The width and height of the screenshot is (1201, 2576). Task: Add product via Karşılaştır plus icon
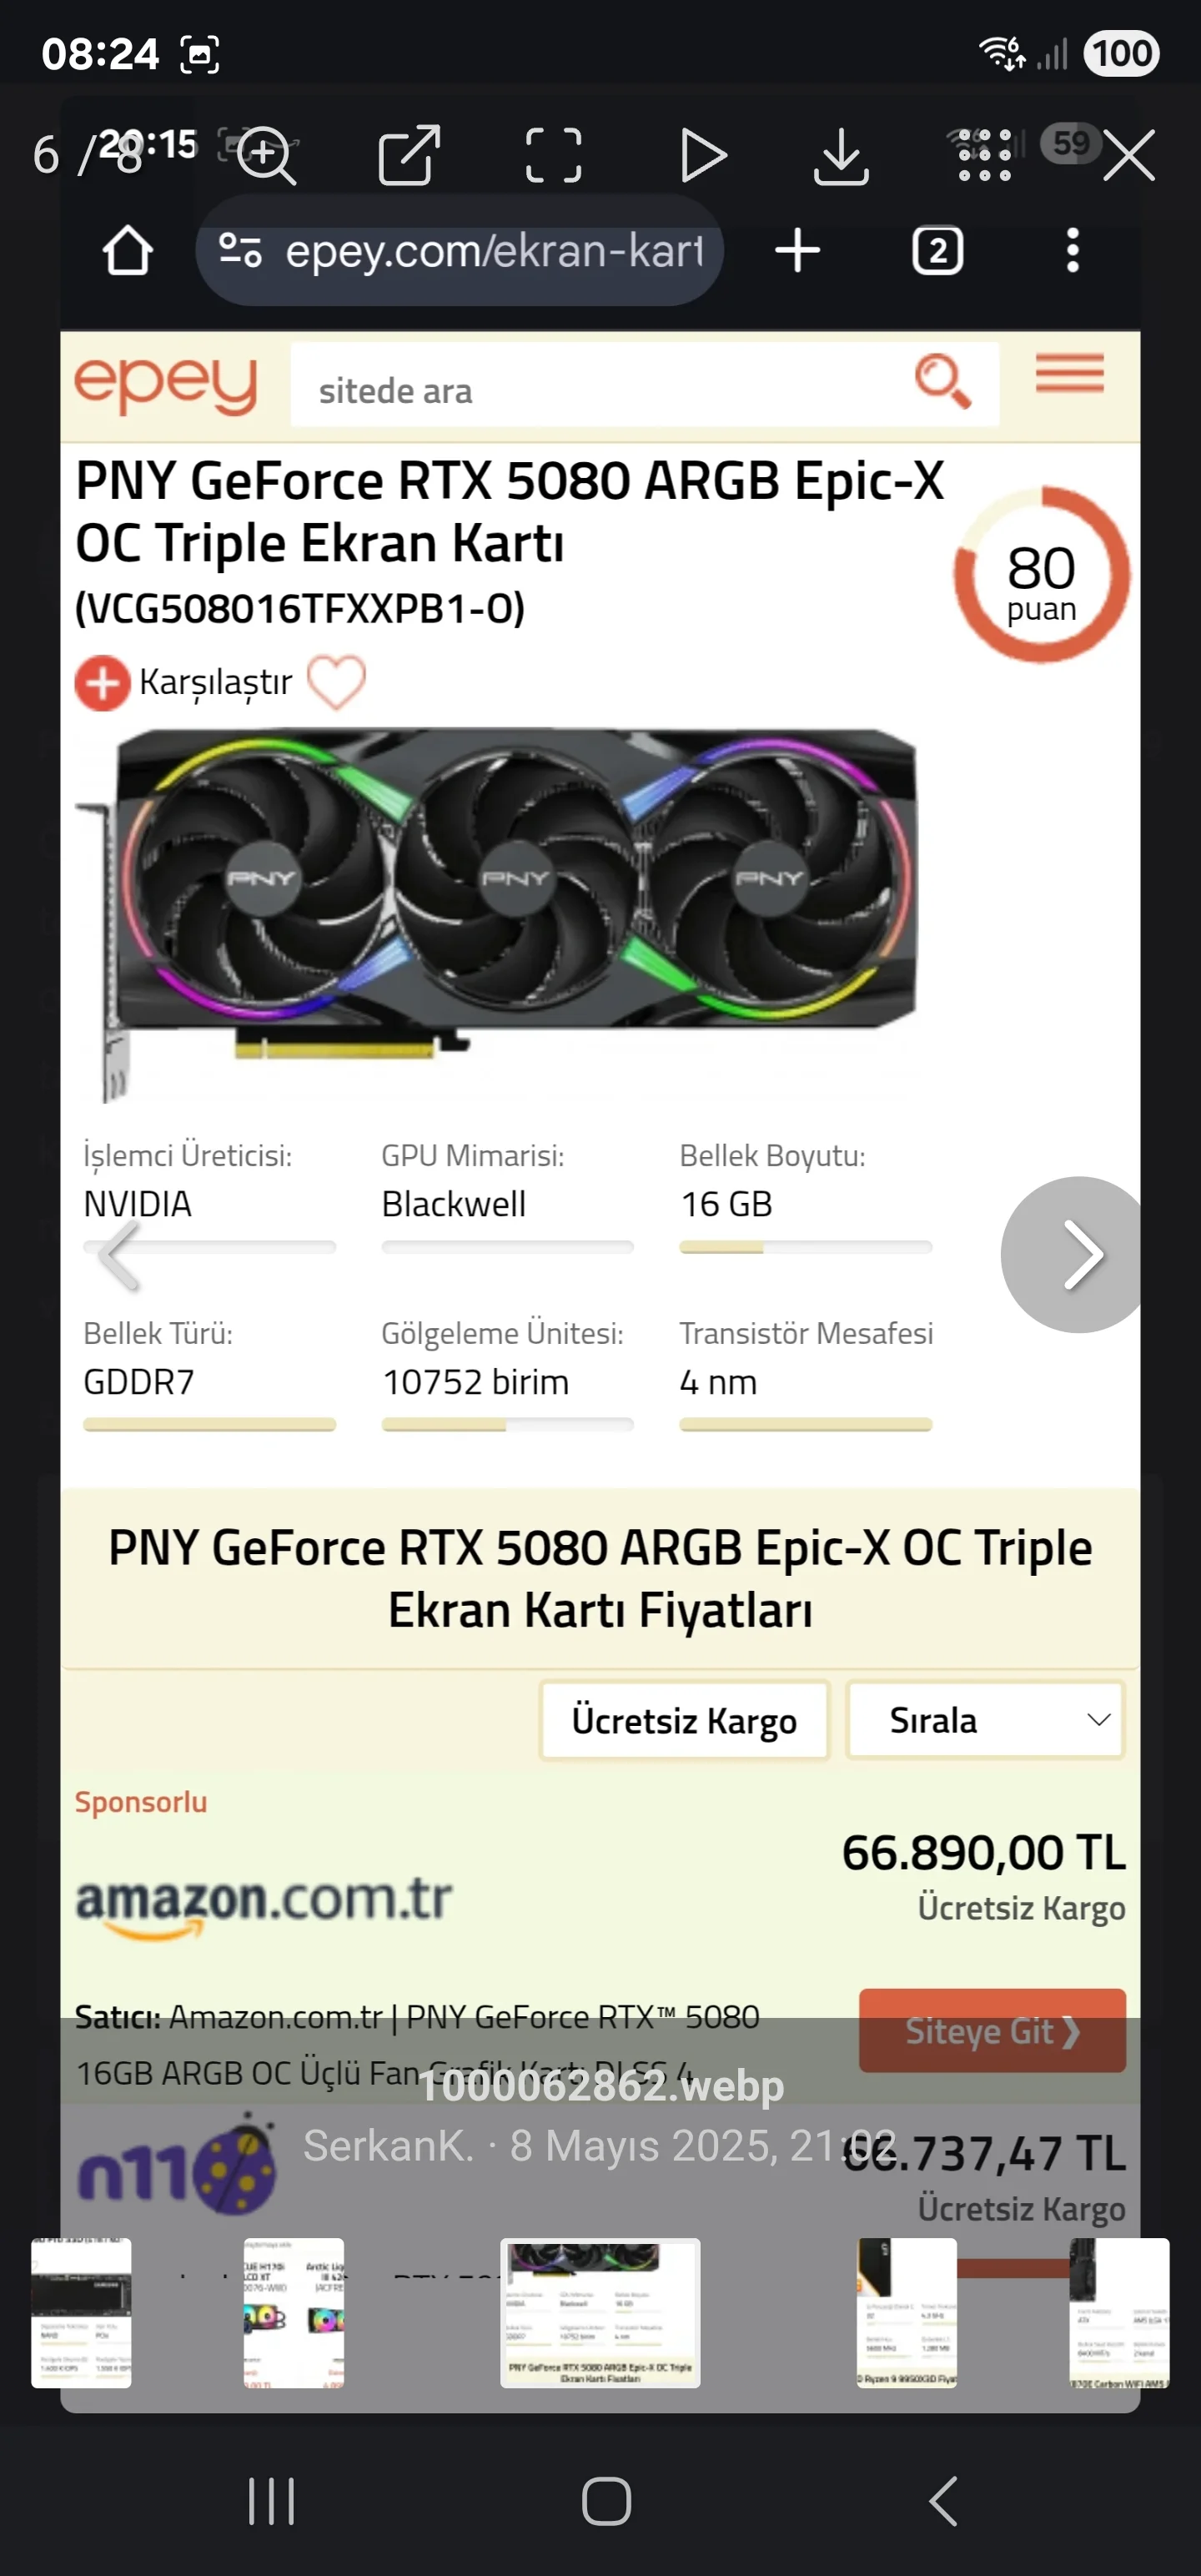tap(102, 684)
